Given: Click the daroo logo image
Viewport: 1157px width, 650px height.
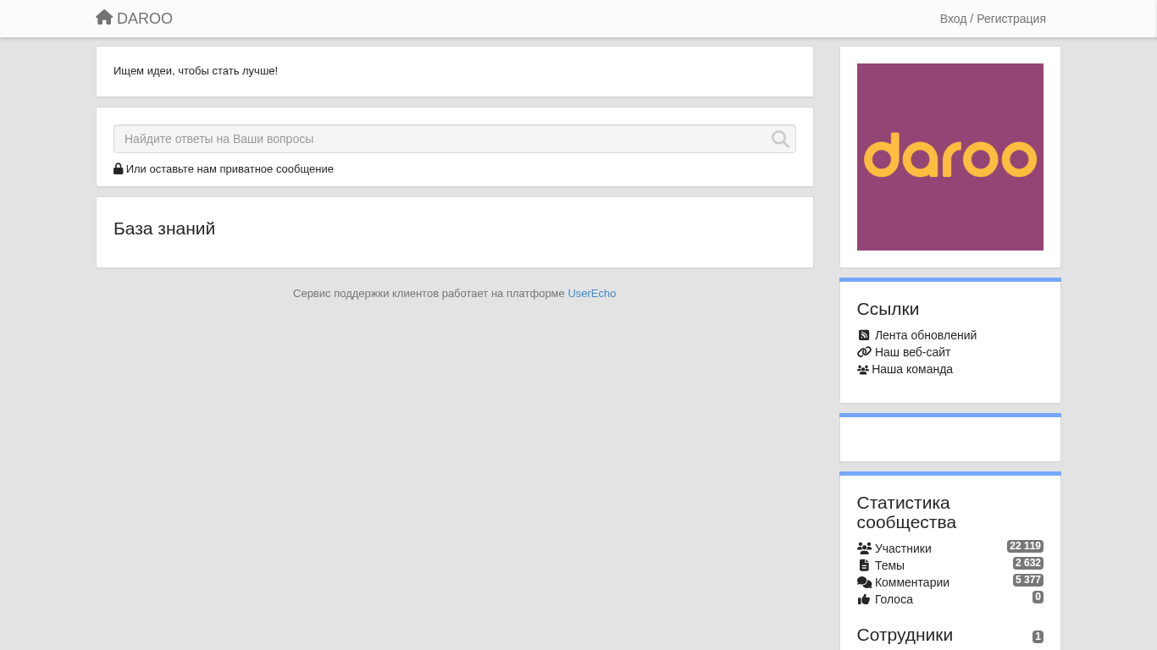Looking at the screenshot, I should (x=950, y=157).
